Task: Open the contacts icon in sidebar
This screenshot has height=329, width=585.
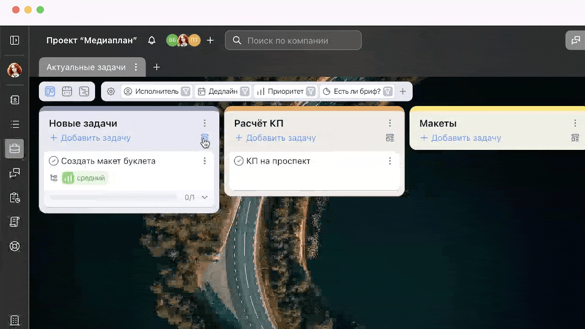Action: 15,100
